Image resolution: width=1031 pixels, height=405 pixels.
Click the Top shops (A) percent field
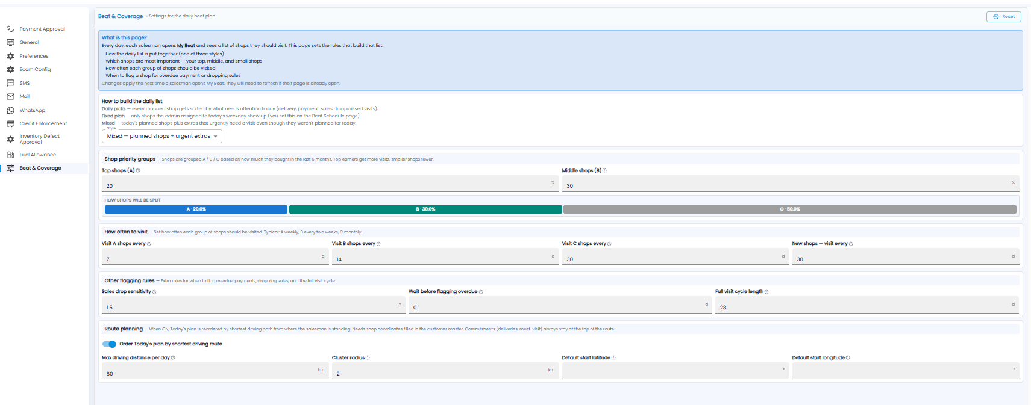click(330, 184)
